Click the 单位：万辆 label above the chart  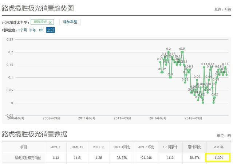coord(222,9)
